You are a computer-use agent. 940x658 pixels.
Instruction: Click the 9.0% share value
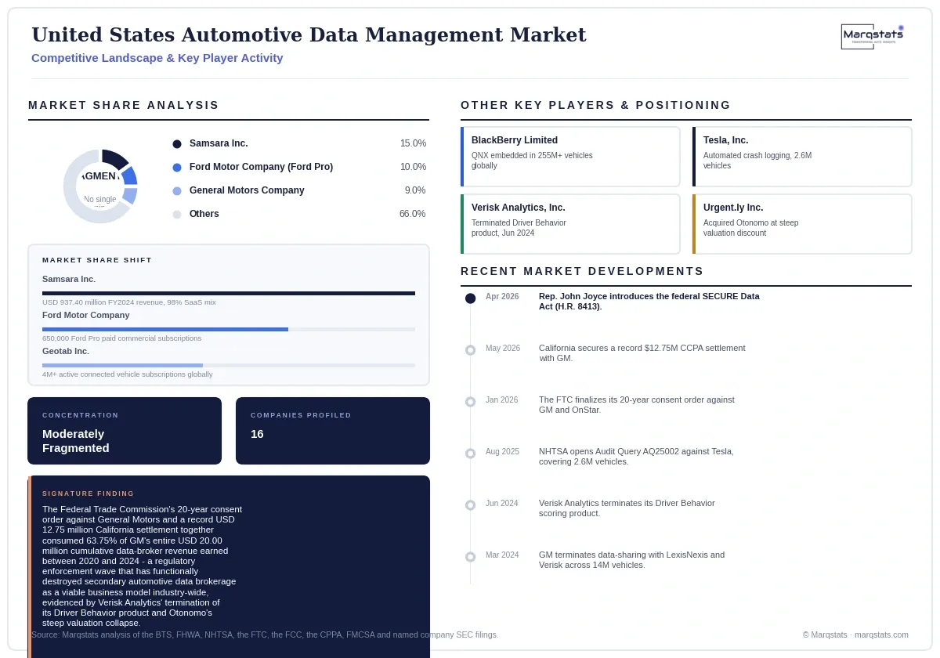coord(415,190)
